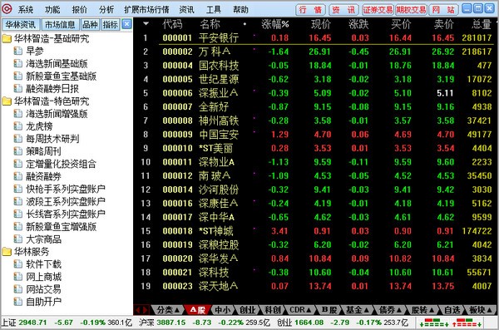The image size is (499, 330).
Task: Click the 早参 document icon
Action: [x=18, y=51]
